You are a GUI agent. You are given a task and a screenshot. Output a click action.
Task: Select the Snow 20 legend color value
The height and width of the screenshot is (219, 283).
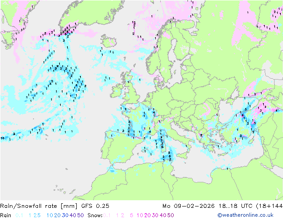[x=147, y=215]
